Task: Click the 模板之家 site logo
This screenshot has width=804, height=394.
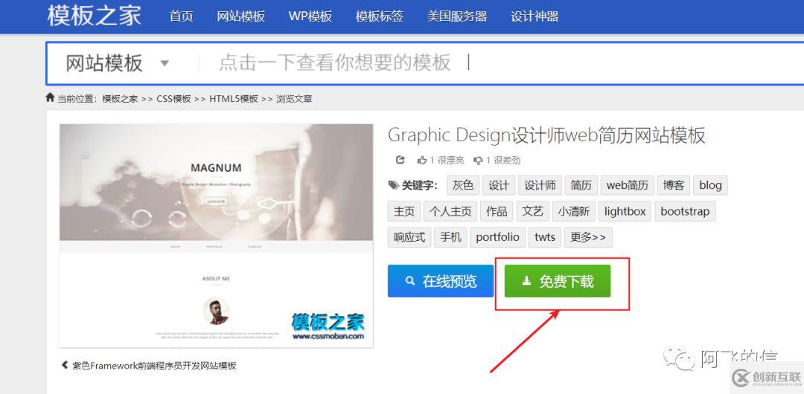Action: click(x=94, y=16)
